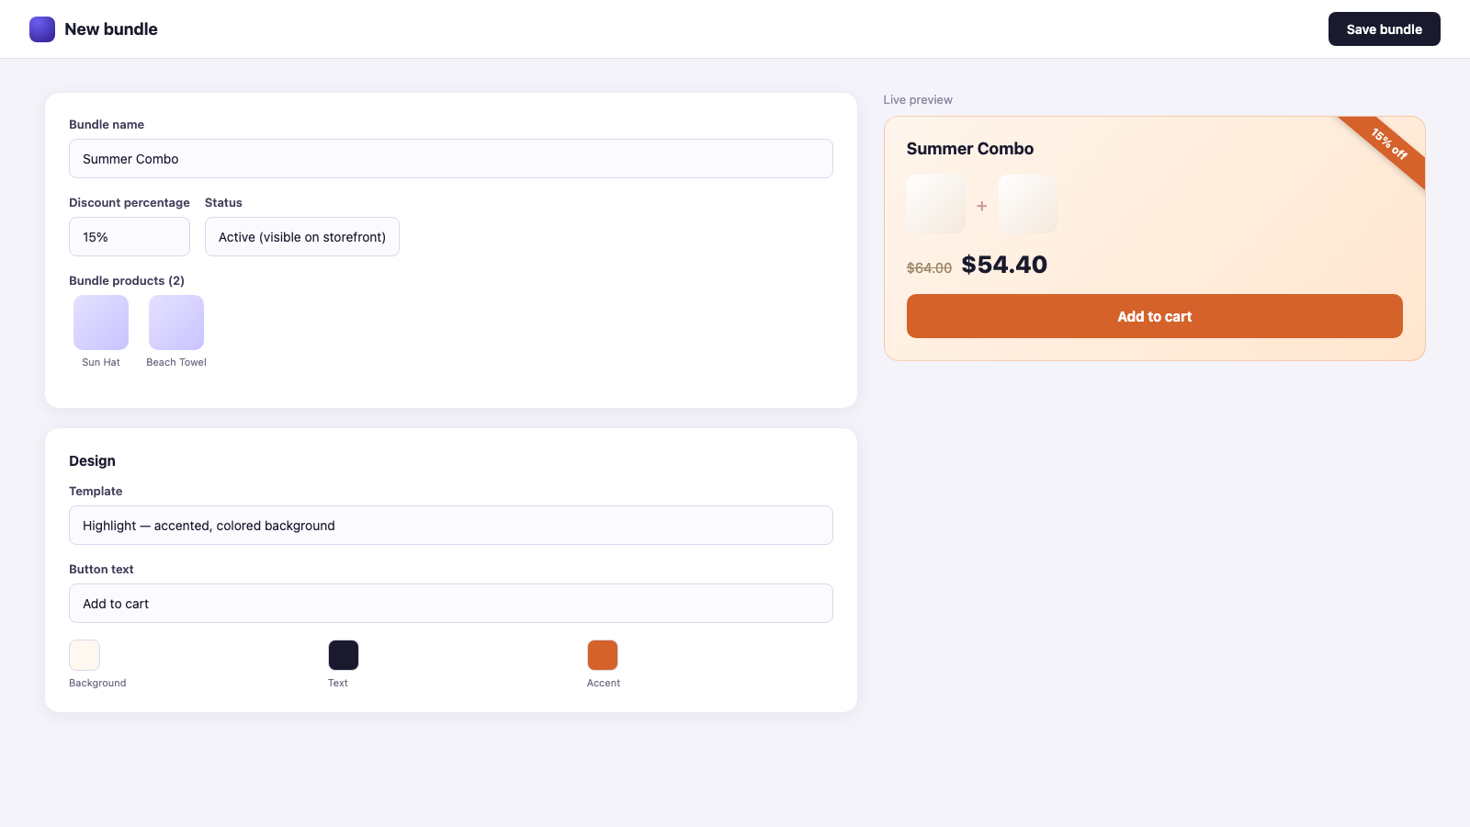Save the bundle
The image size is (1470, 827).
pyautogui.click(x=1384, y=29)
